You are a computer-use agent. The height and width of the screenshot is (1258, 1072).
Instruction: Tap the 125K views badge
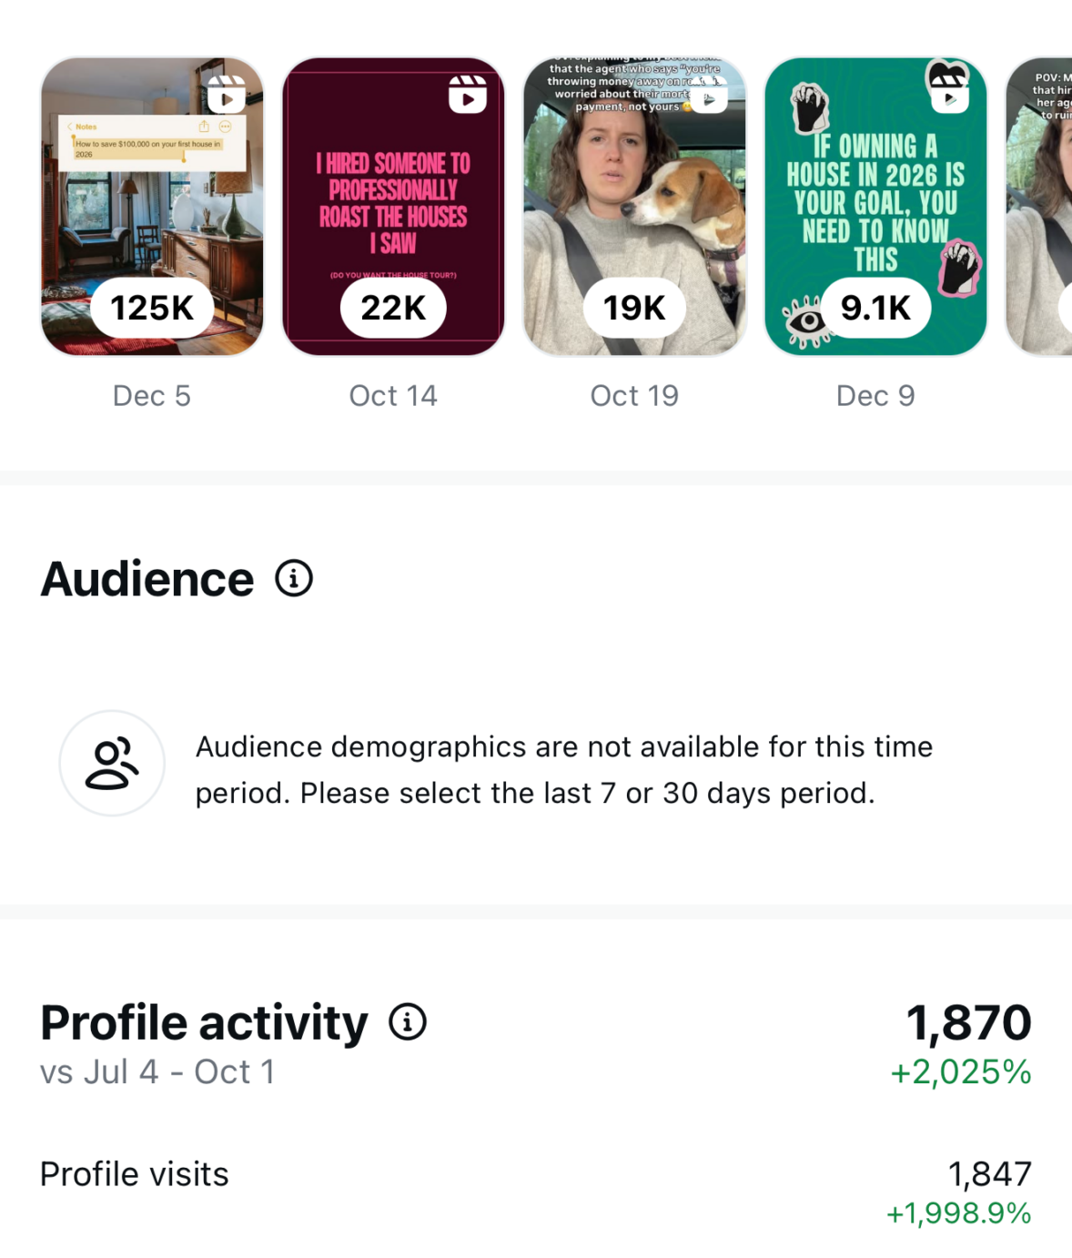click(x=152, y=309)
